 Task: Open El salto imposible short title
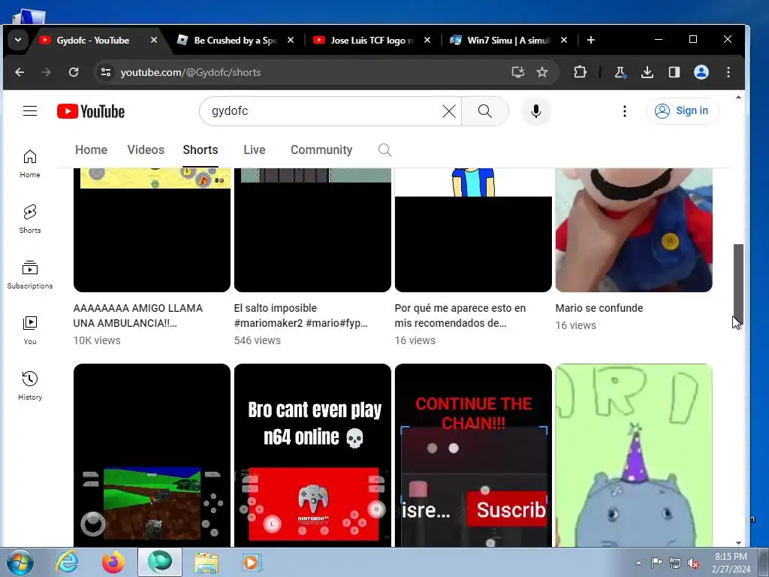click(300, 316)
